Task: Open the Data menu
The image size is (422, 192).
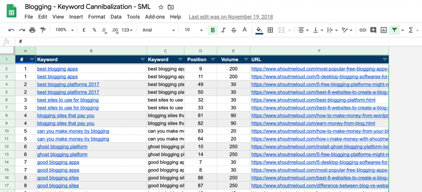Action: (x=116, y=16)
